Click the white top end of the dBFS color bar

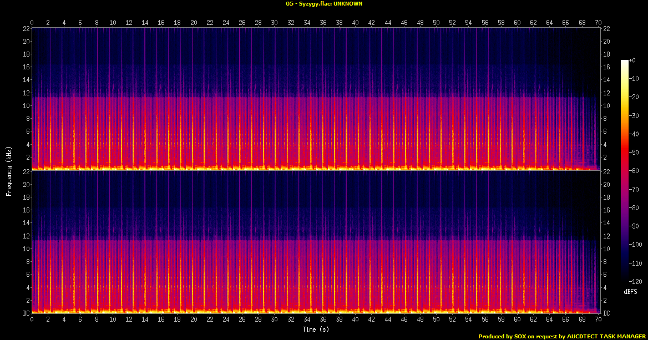click(x=625, y=62)
